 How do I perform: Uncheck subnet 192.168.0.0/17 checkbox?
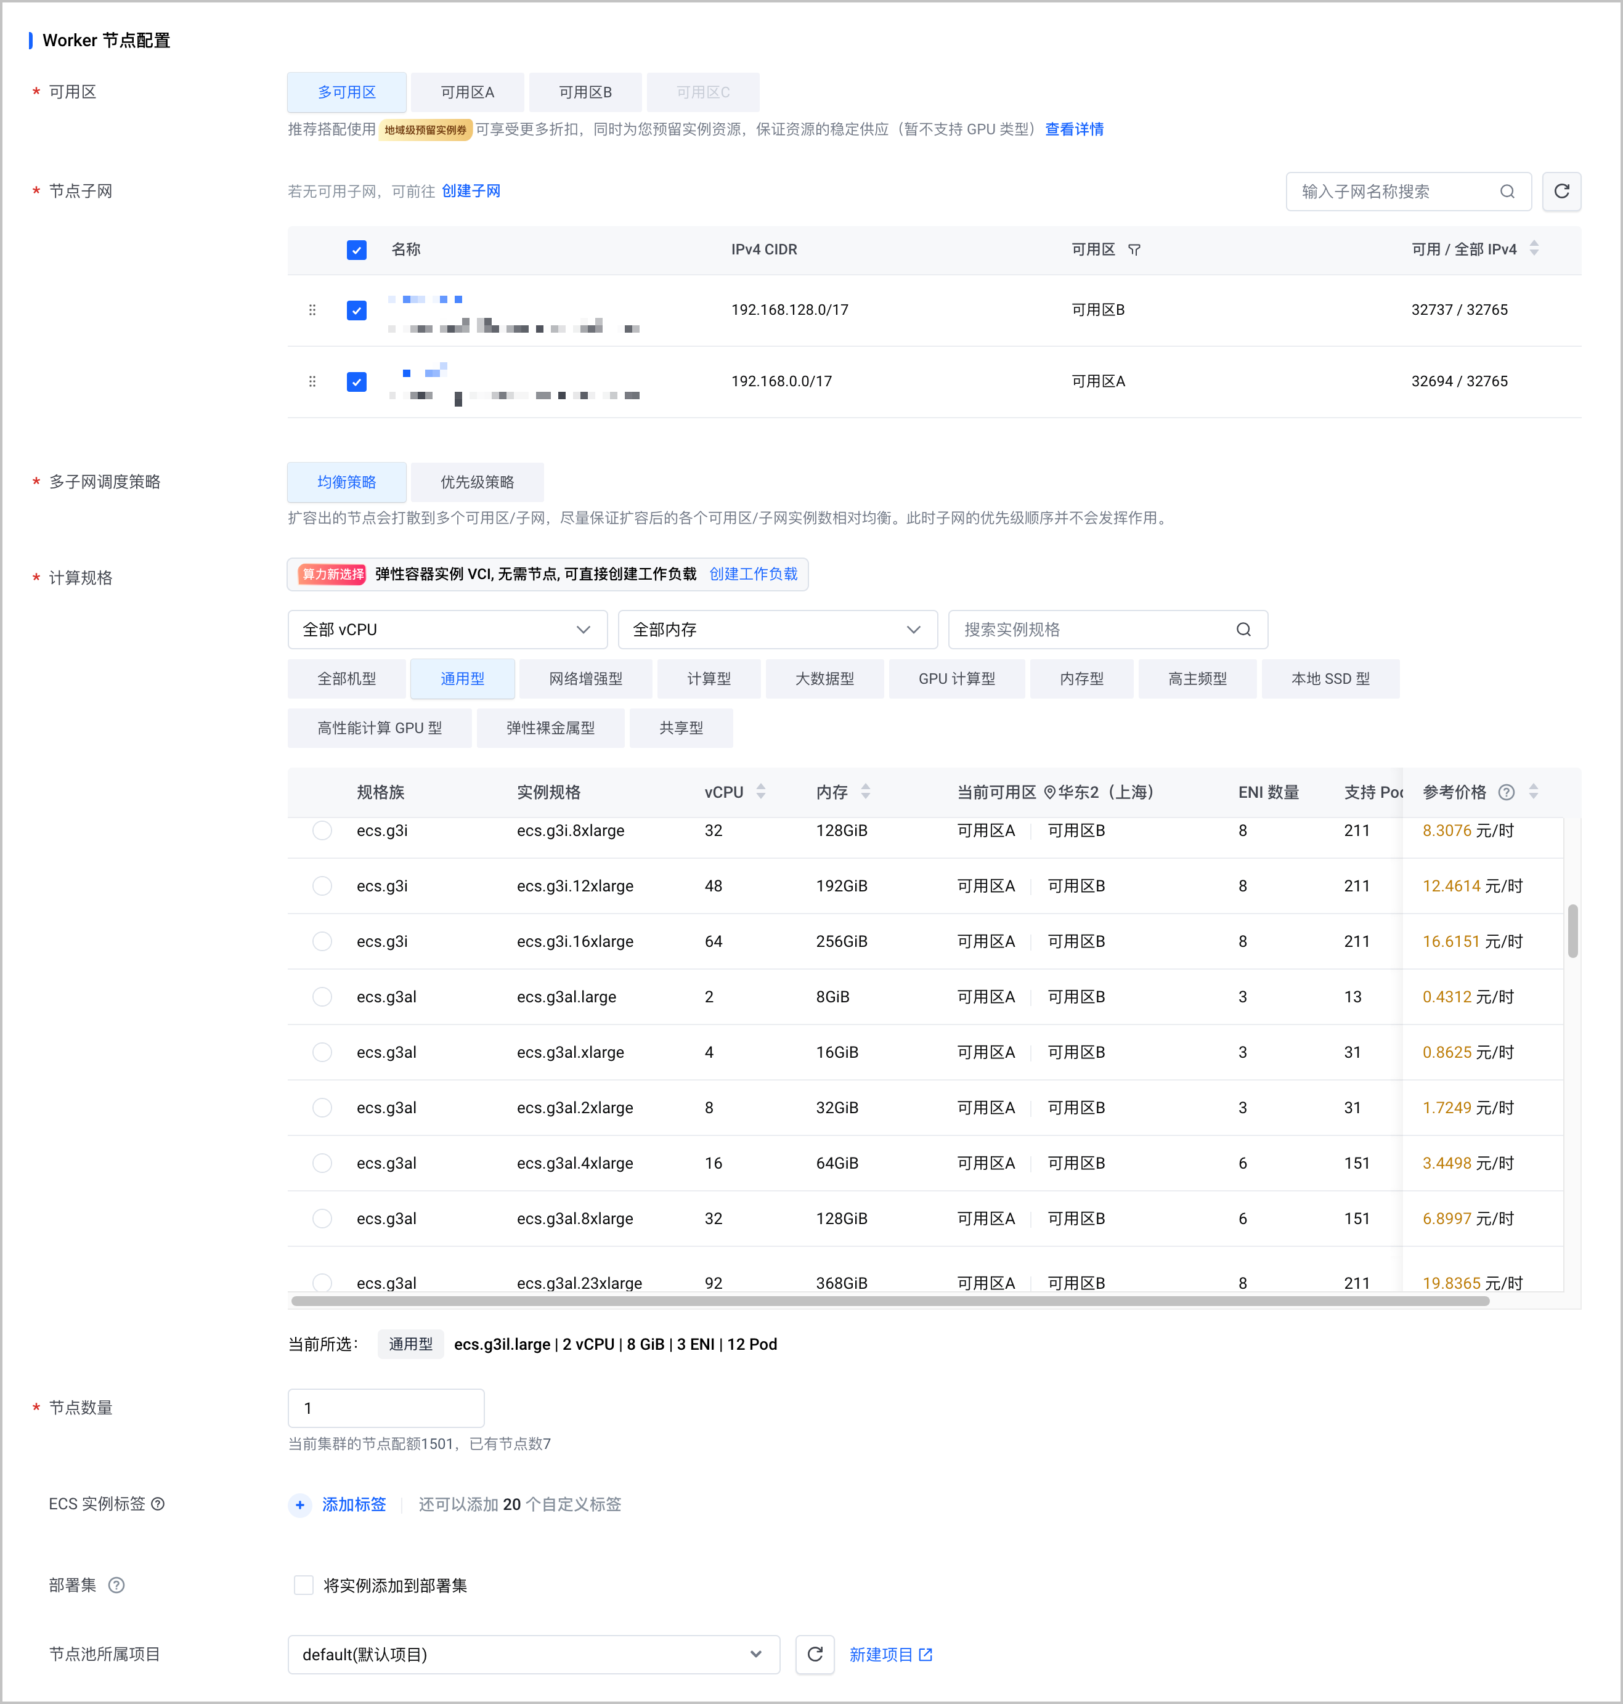tap(356, 381)
